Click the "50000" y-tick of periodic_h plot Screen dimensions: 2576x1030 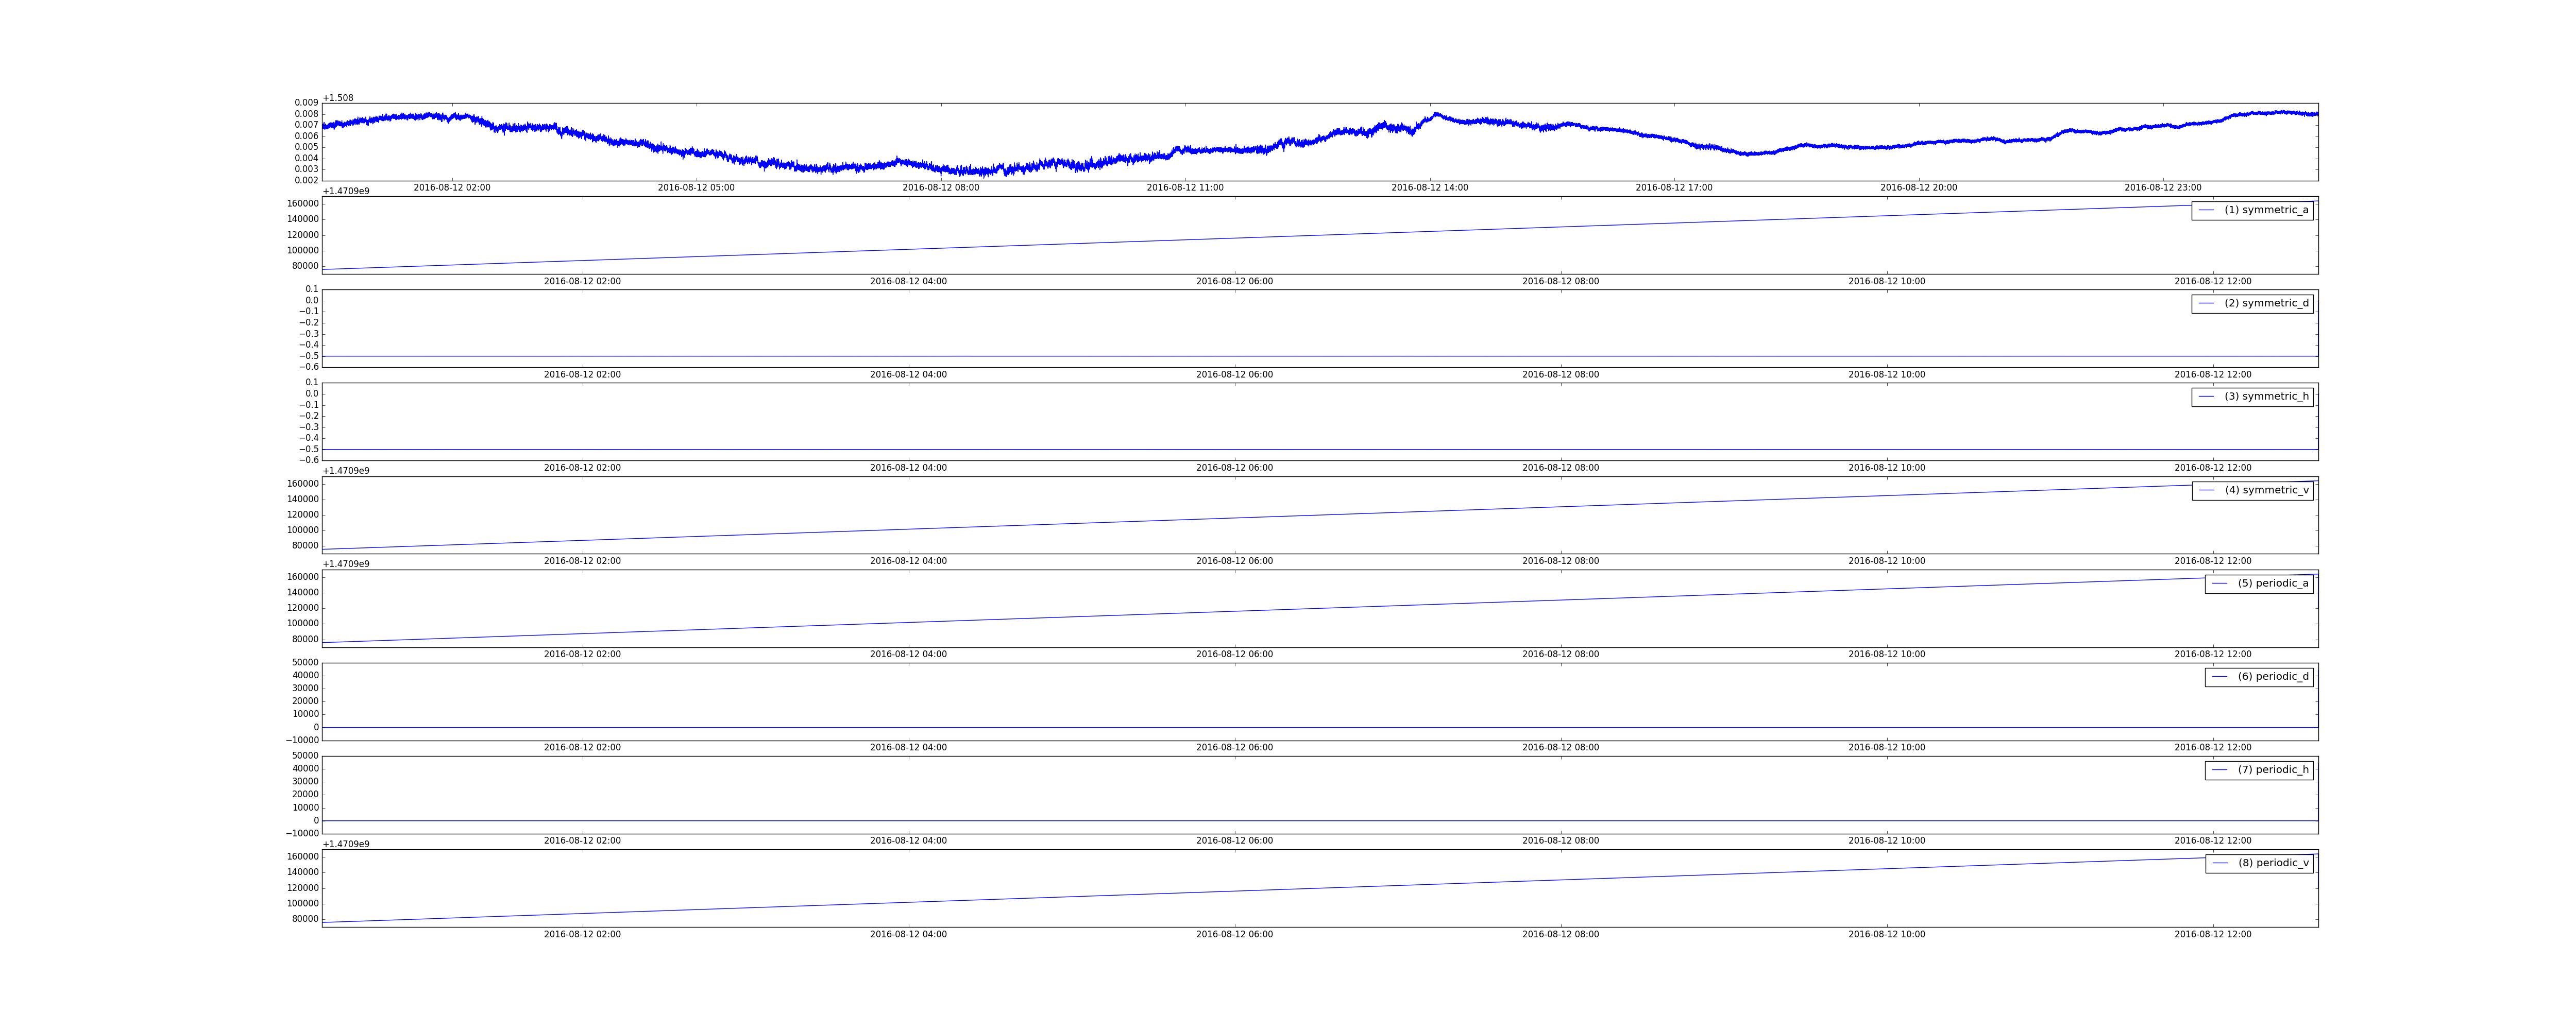tap(305, 756)
